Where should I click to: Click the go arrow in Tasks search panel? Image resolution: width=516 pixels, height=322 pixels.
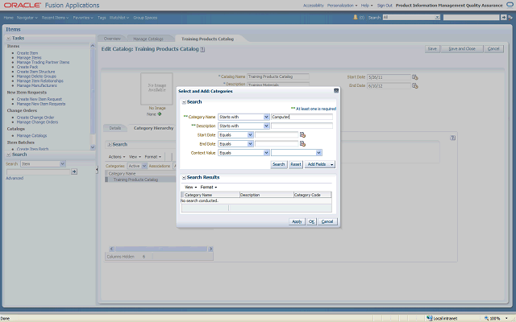74,171
